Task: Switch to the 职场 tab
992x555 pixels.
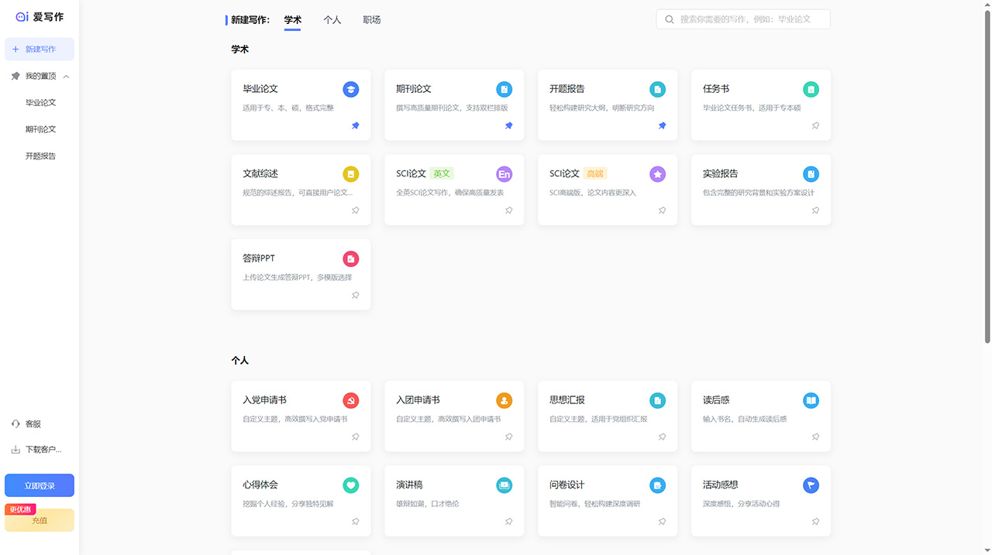Action: tap(372, 19)
